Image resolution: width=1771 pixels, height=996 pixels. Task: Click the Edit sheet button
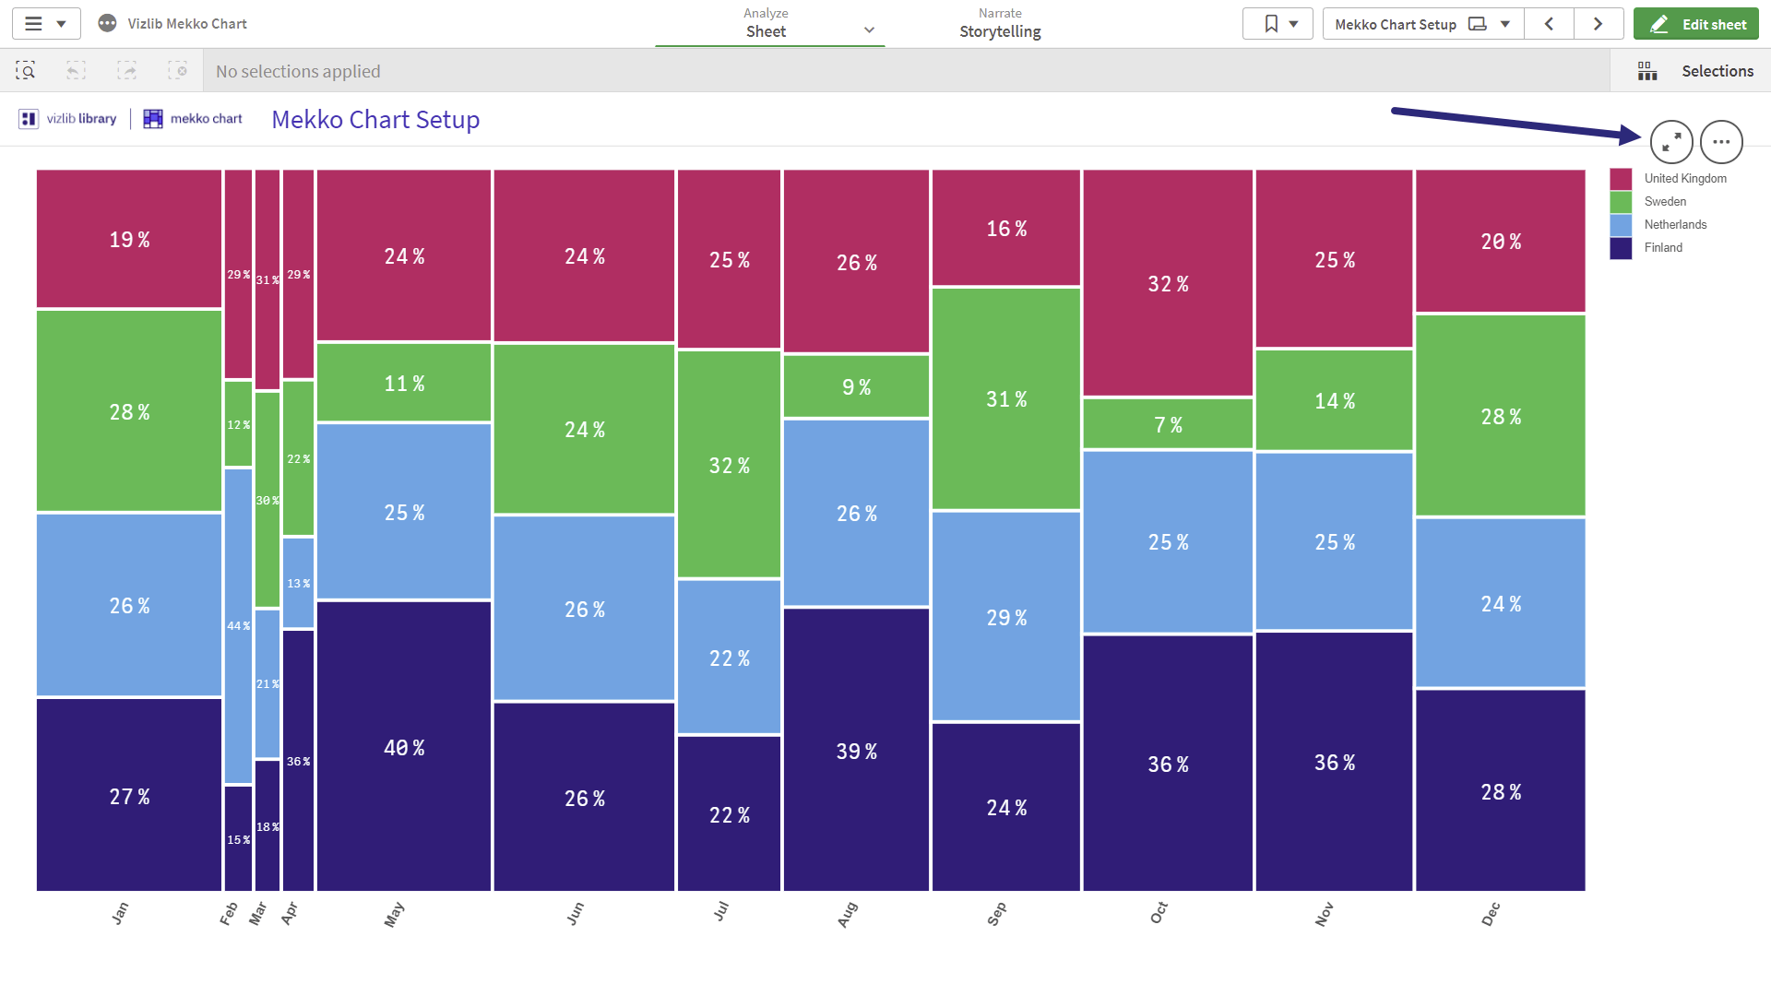coord(1696,24)
